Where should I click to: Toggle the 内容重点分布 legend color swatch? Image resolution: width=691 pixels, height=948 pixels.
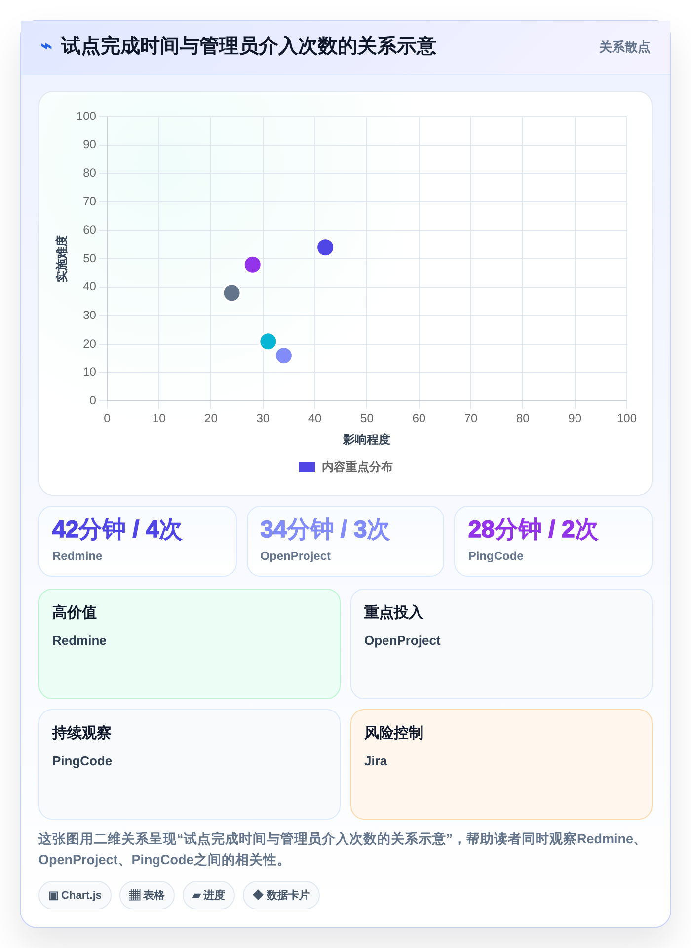click(307, 467)
